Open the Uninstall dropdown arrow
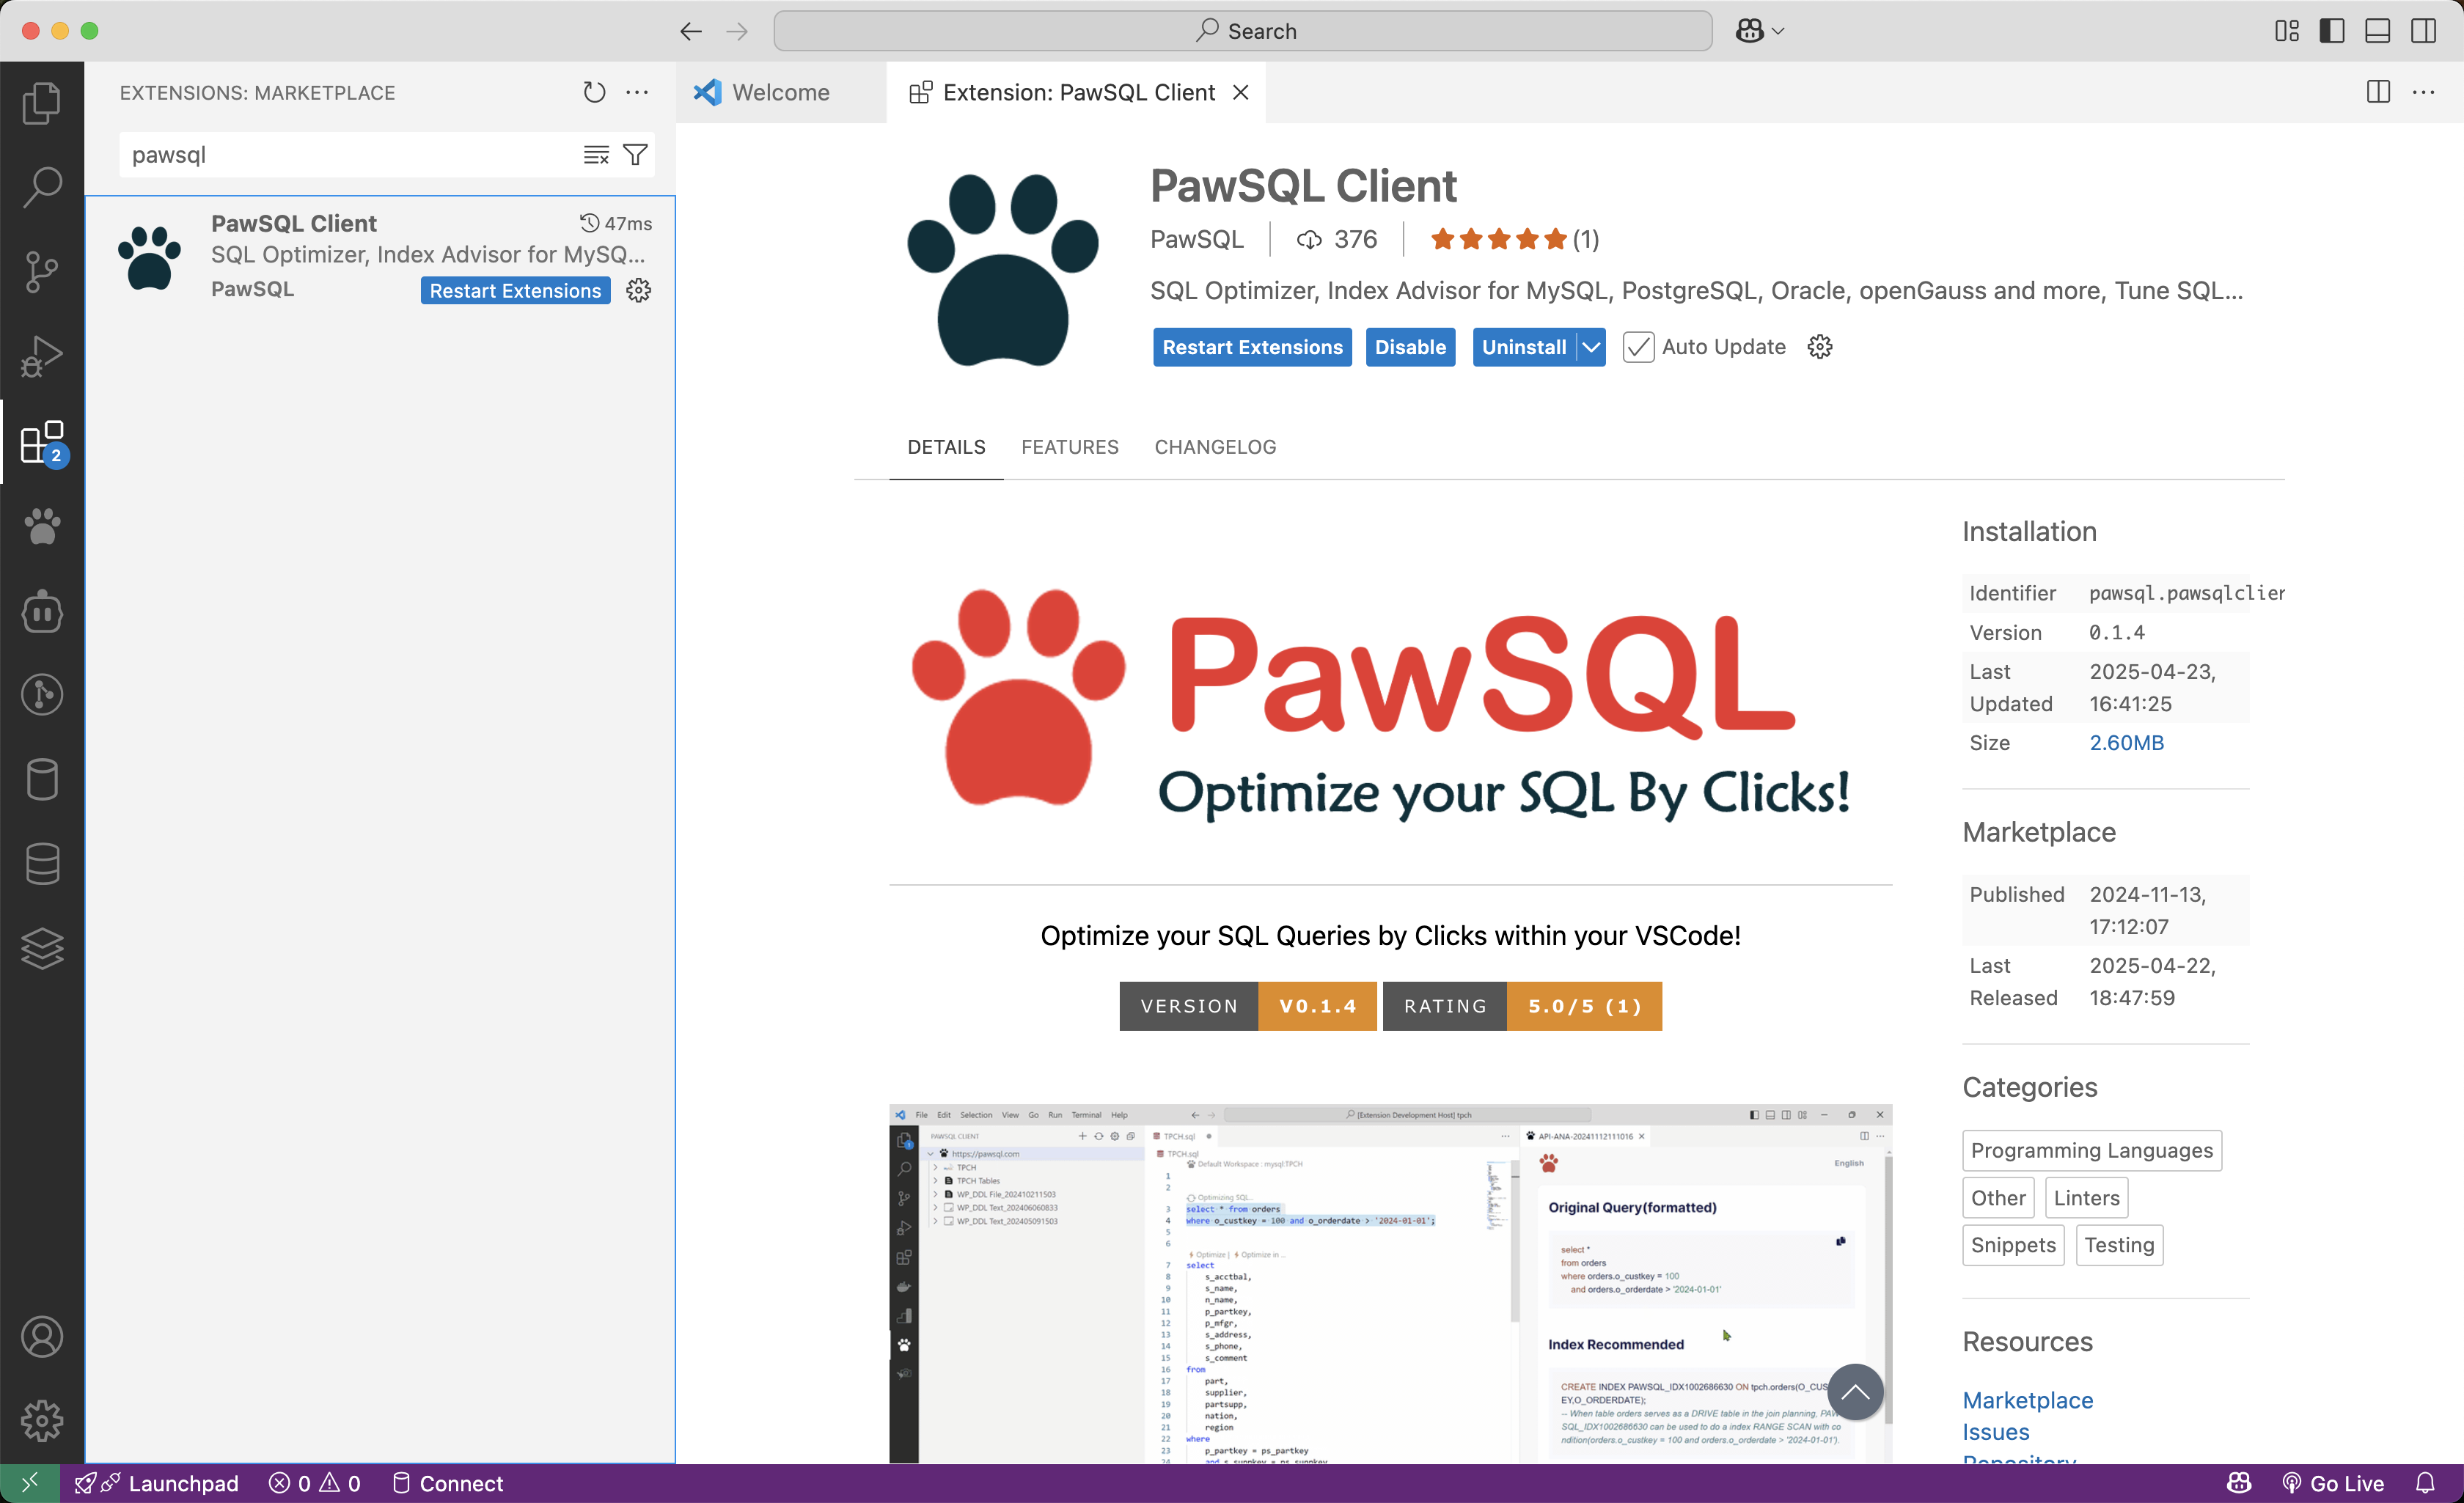Screen dimensions: 2464x1503 [1592, 347]
